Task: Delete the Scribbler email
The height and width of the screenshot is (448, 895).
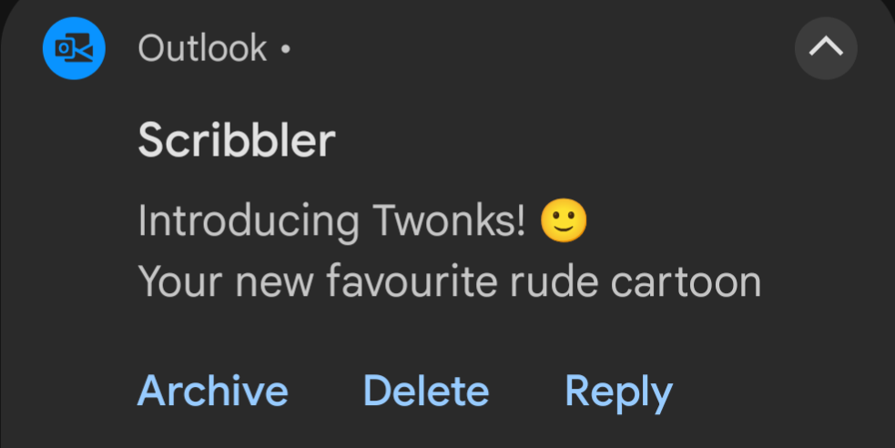Action: [426, 392]
